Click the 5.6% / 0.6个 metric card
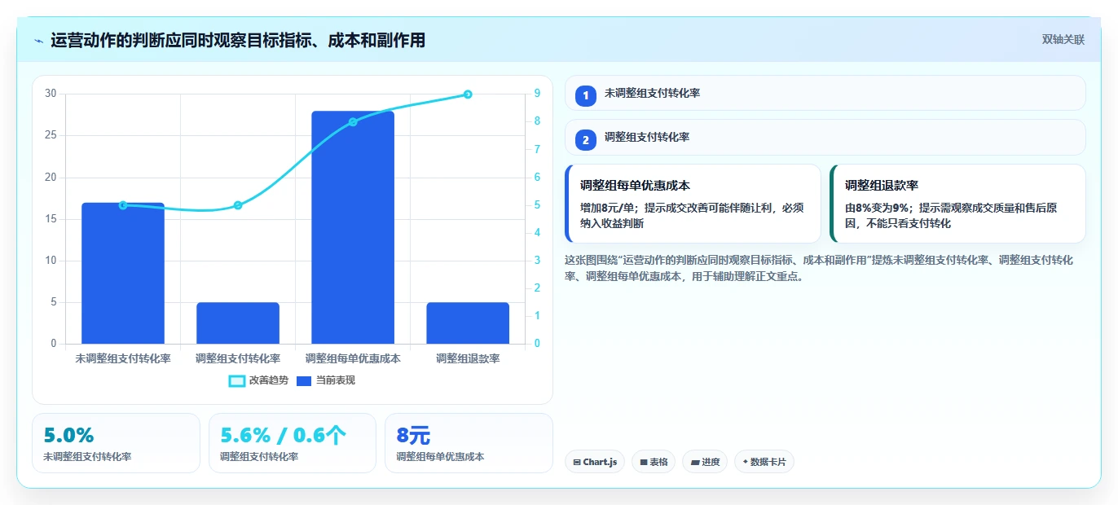The height and width of the screenshot is (505, 1118). (293, 443)
